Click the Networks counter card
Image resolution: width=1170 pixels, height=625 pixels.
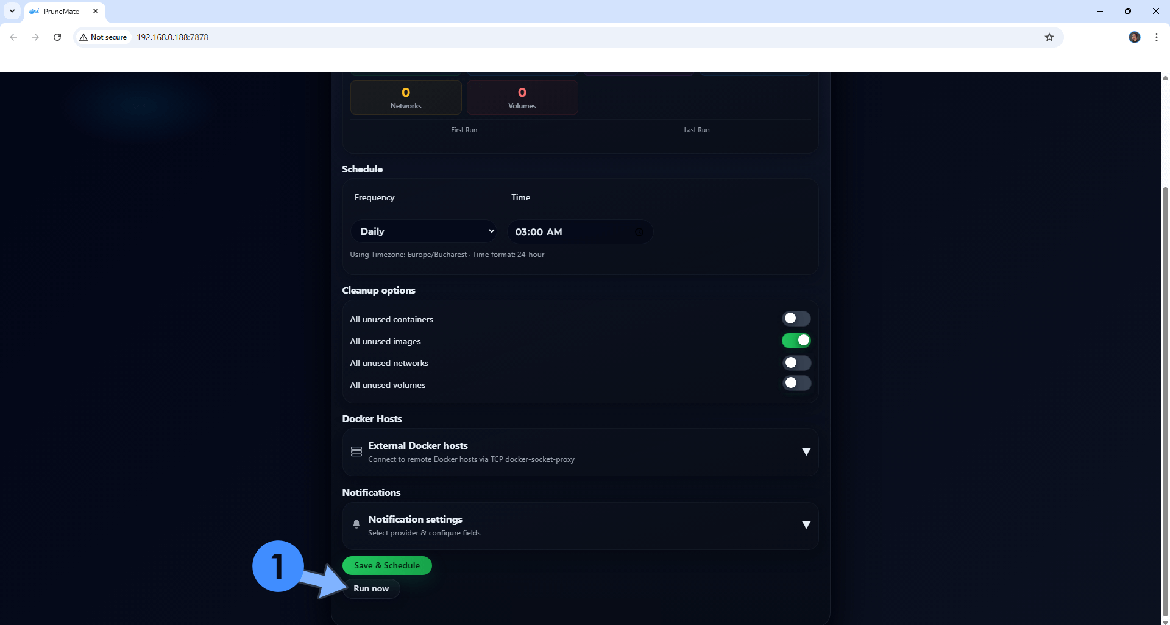(x=405, y=97)
